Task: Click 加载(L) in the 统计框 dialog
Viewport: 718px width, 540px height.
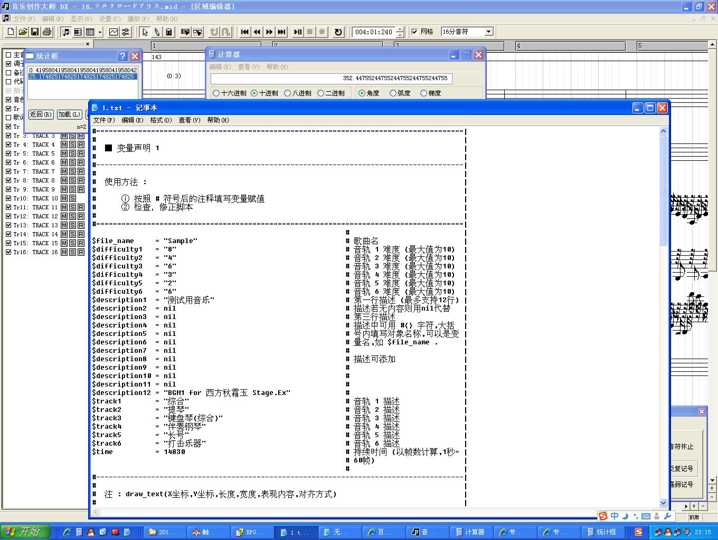Action: pyautogui.click(x=69, y=114)
